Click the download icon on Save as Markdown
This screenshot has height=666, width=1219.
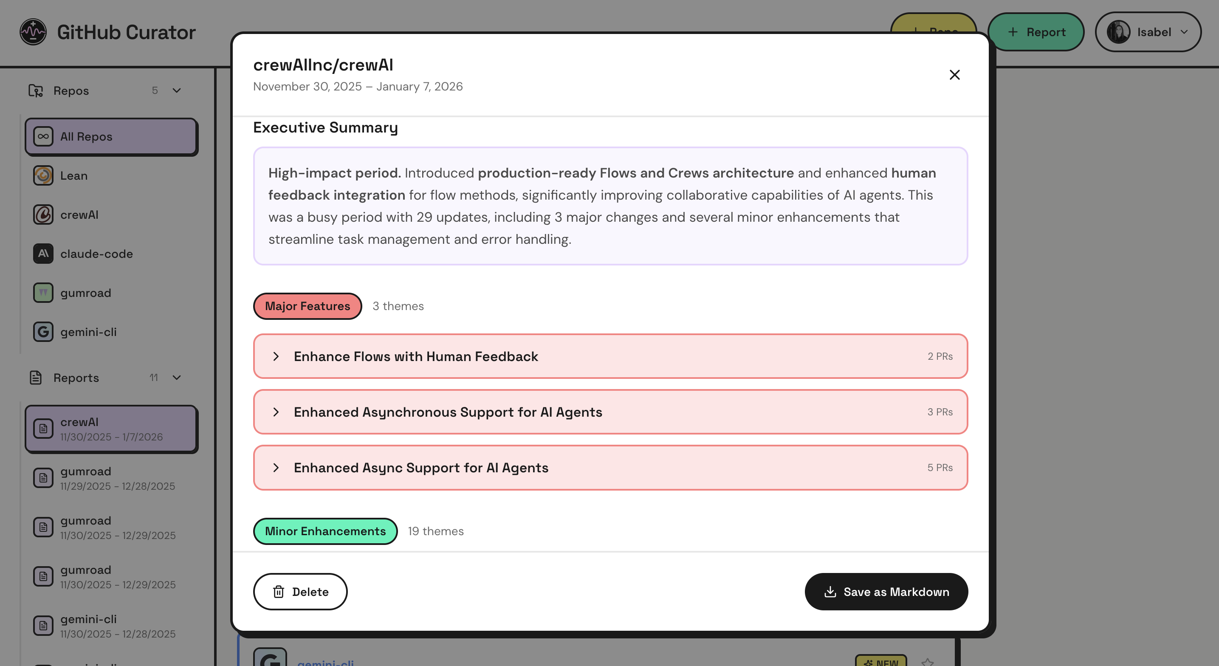click(830, 592)
